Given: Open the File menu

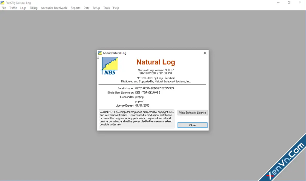Looking at the screenshot, I should (4, 8).
